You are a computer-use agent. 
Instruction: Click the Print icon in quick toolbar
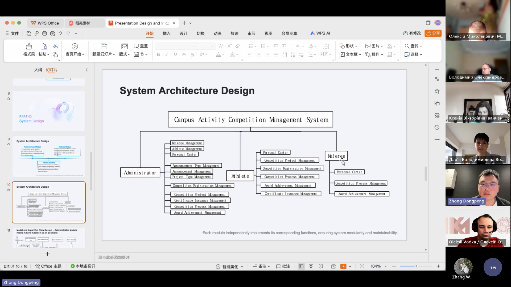pos(44,33)
